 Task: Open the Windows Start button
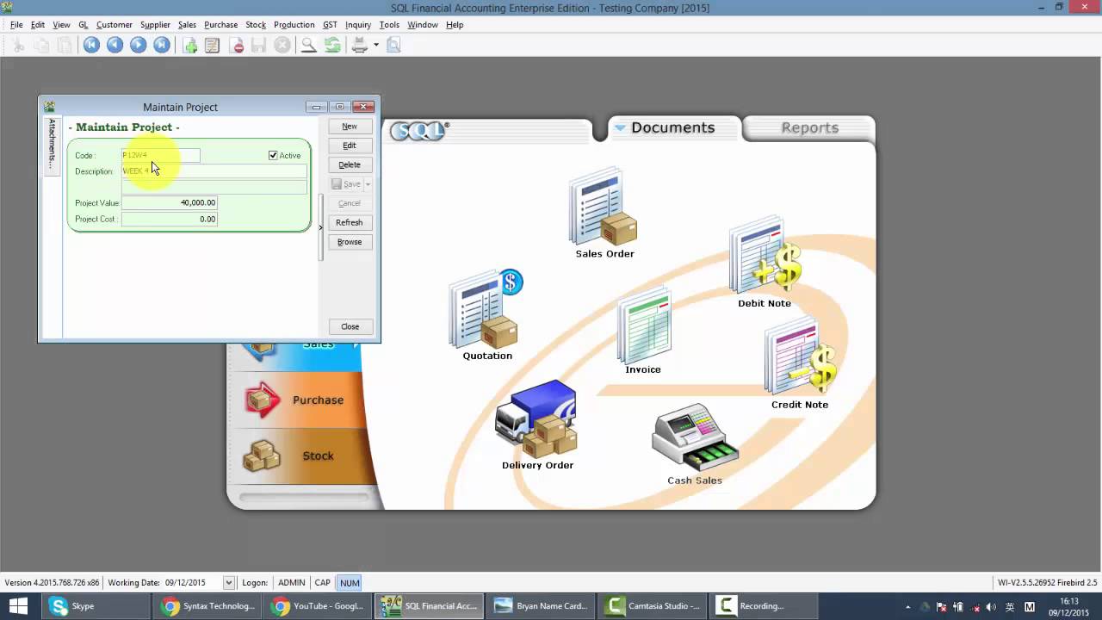pos(18,606)
